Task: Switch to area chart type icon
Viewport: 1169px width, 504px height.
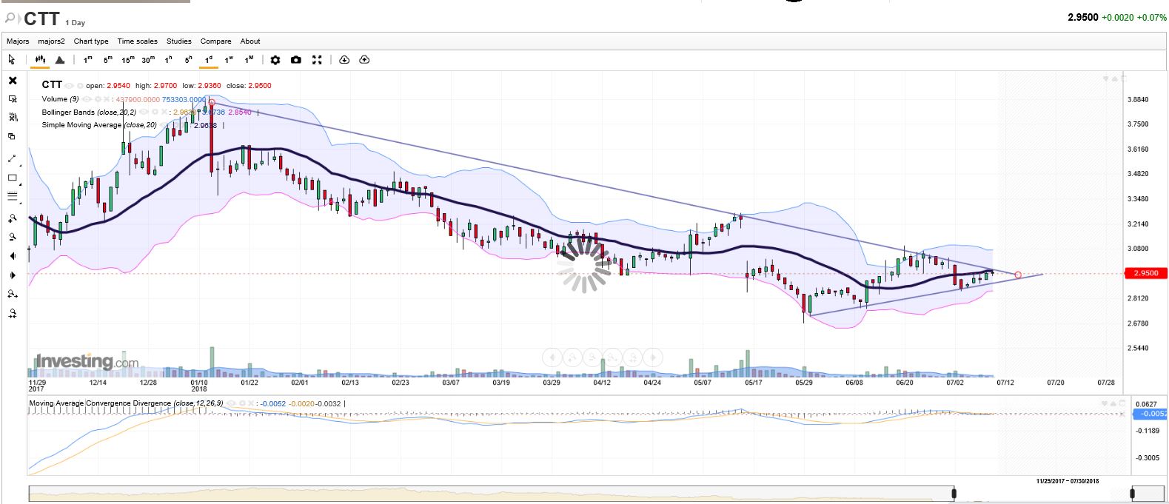Action: [60, 59]
